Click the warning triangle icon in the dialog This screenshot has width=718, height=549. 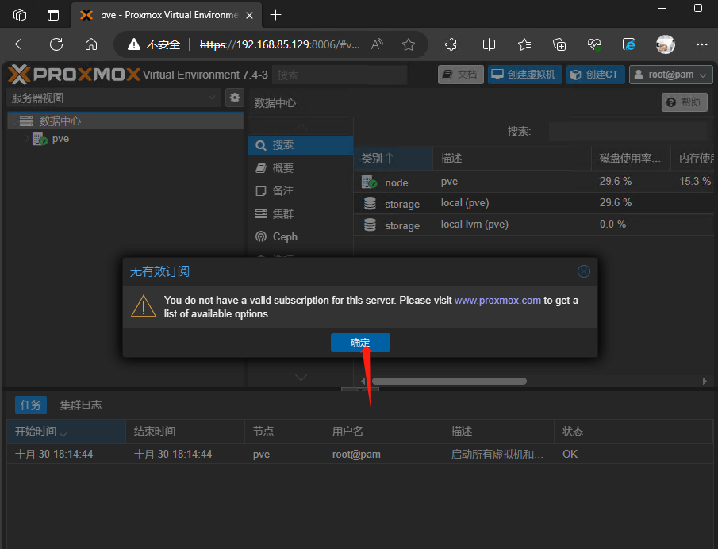pos(144,306)
